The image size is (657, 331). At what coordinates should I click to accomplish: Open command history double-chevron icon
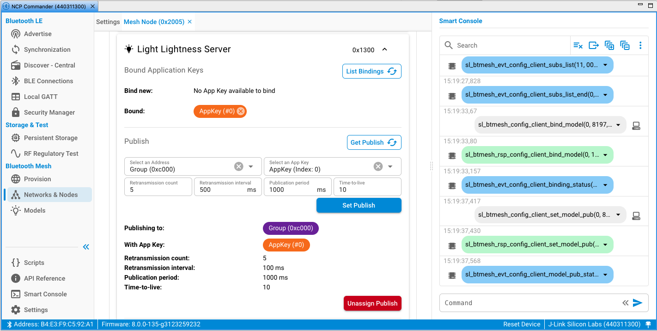point(625,303)
